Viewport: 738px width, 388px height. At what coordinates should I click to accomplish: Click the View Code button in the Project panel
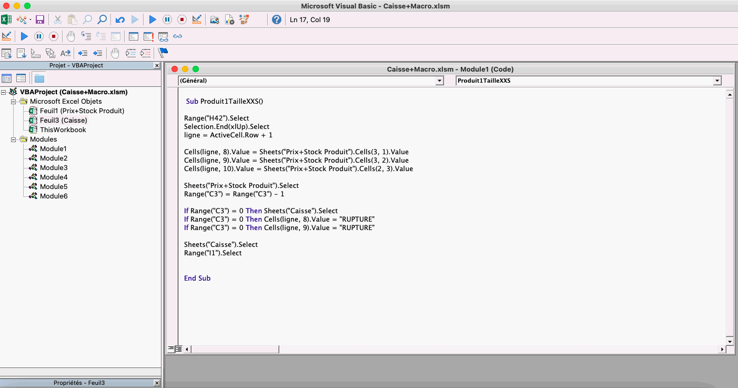7,78
